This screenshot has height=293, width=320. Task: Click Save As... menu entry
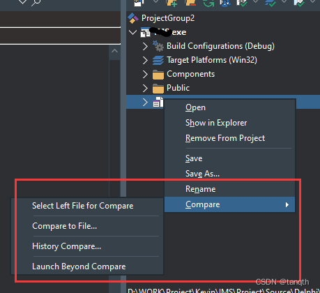pos(229,174)
